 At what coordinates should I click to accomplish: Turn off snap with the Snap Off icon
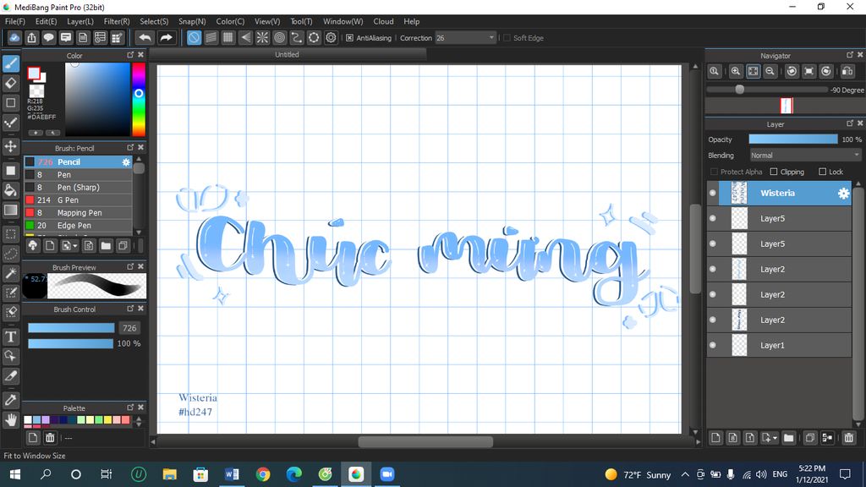[x=194, y=37]
